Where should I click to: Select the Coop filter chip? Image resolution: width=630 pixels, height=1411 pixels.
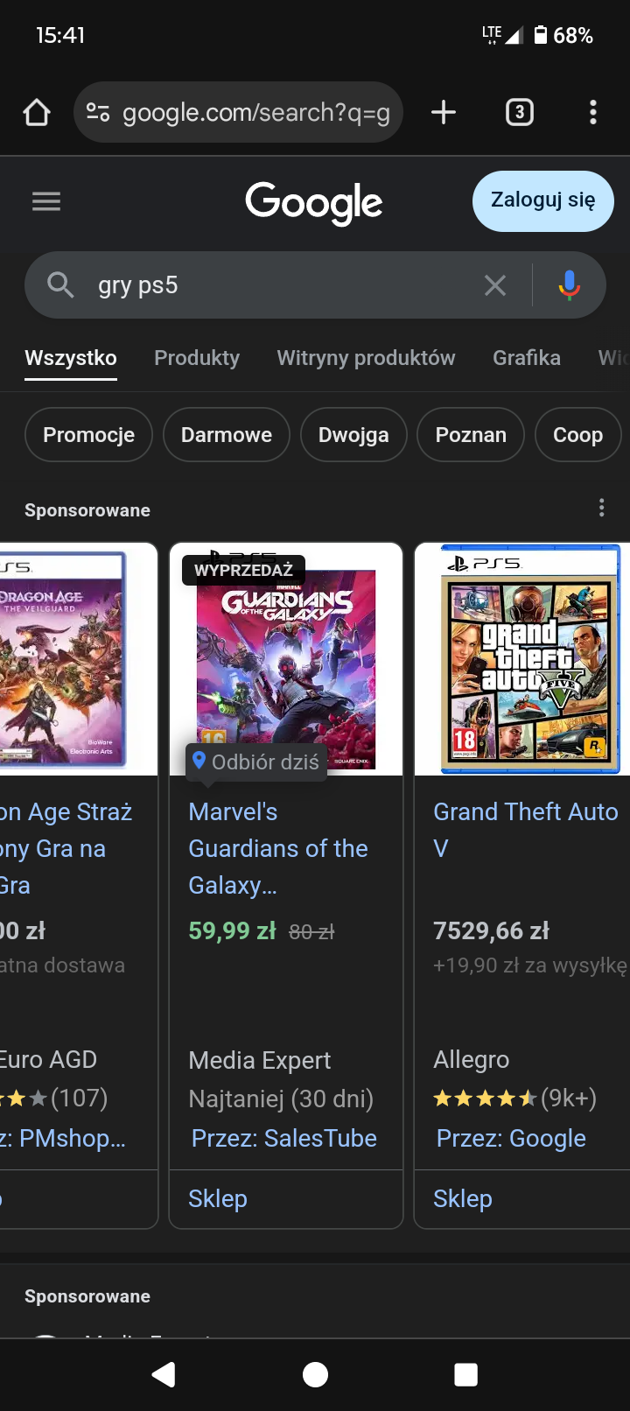pos(577,435)
